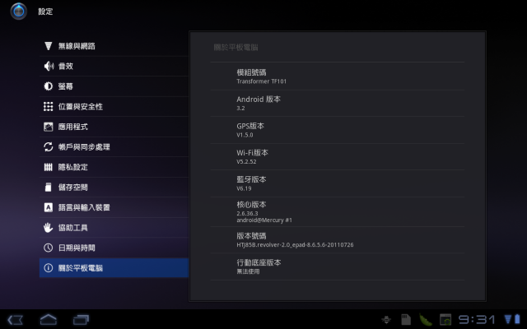Open 語言與輸入裝置 settings
Screen dimensions: 527x329
pyautogui.click(x=114, y=207)
